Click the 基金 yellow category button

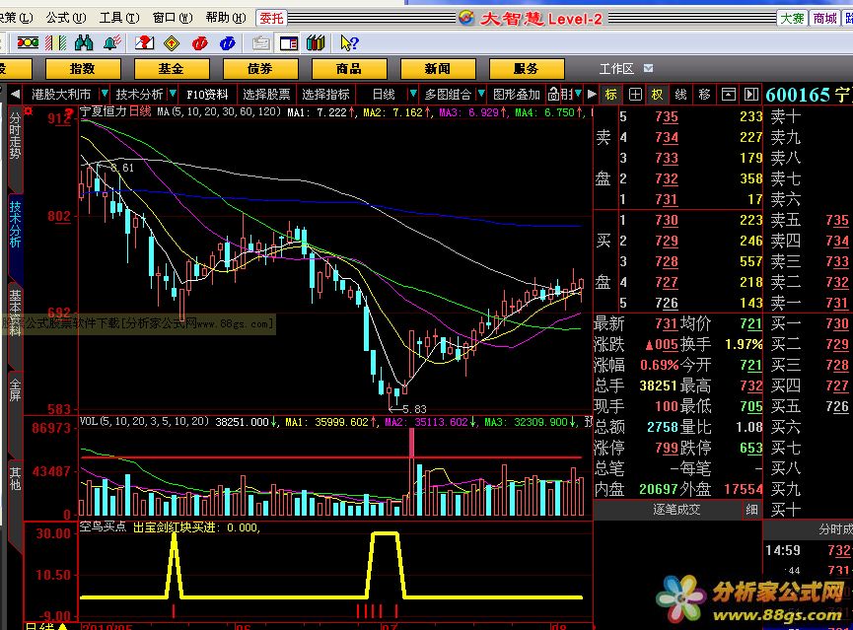coord(172,69)
